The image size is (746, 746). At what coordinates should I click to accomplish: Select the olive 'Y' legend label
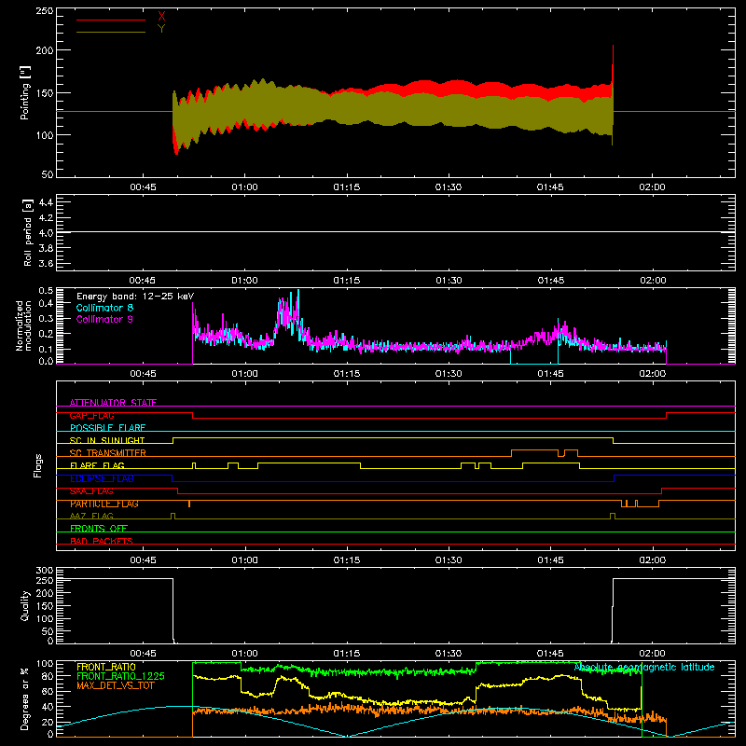click(161, 29)
